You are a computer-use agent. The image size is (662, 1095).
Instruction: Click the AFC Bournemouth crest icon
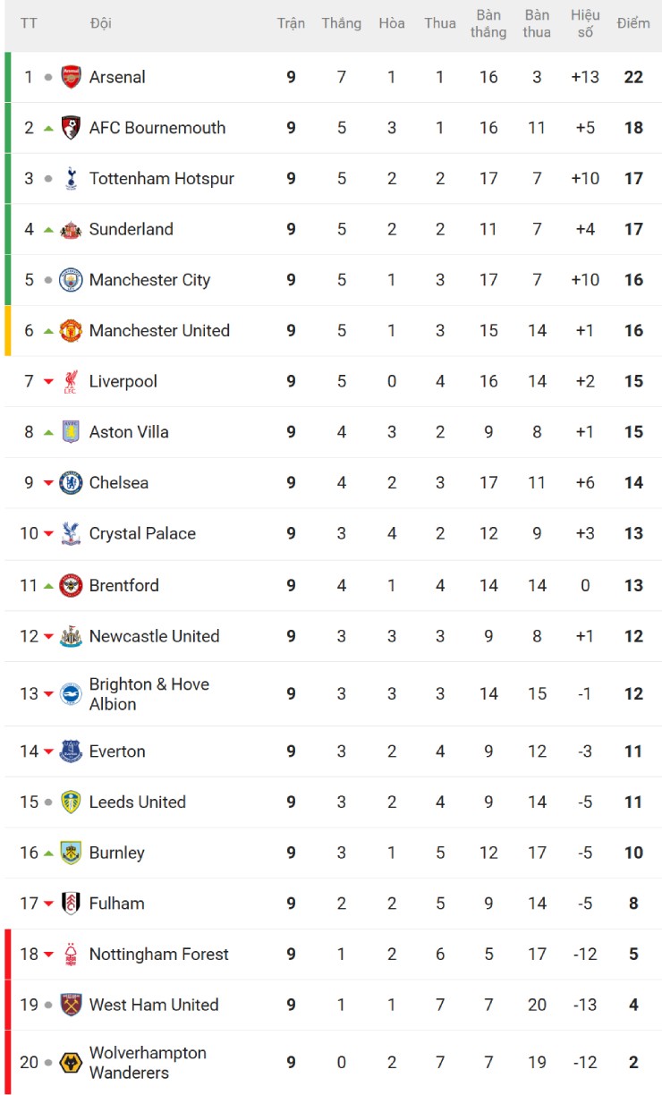click(x=71, y=128)
